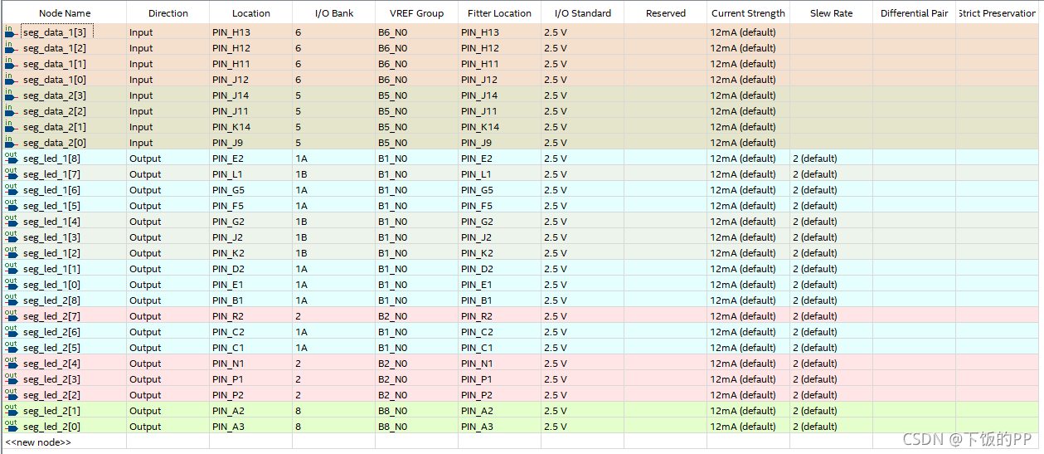
Task: Click Slew Rate cell of seg_led_1[2]
Action: point(831,252)
